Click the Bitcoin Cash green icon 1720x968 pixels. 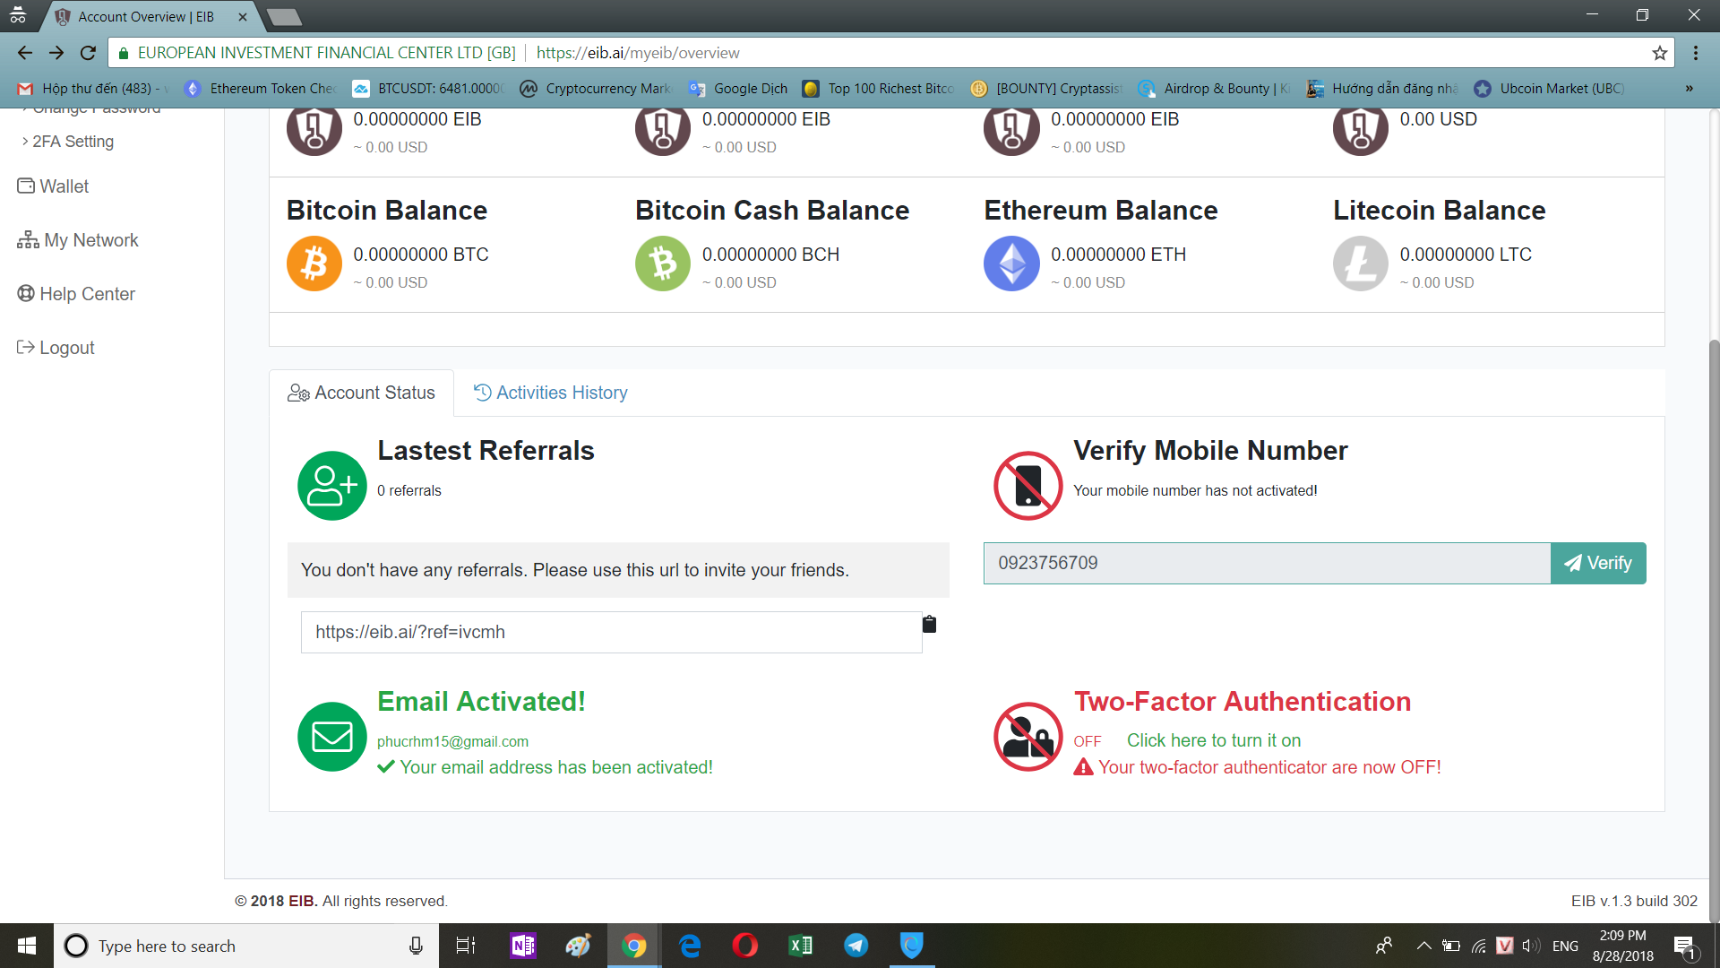pyautogui.click(x=663, y=264)
